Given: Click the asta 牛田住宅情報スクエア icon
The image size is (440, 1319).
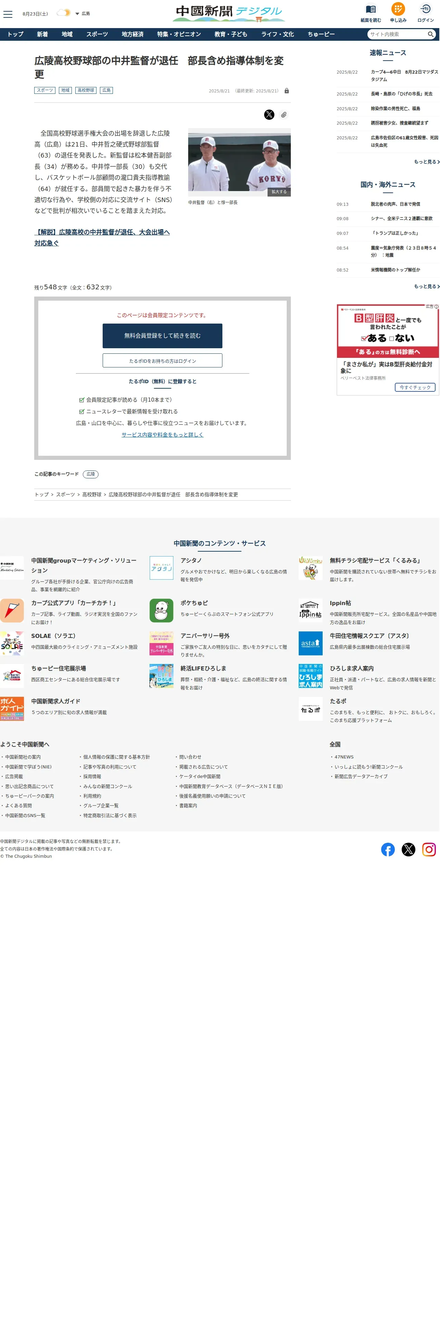Looking at the screenshot, I should [x=311, y=644].
